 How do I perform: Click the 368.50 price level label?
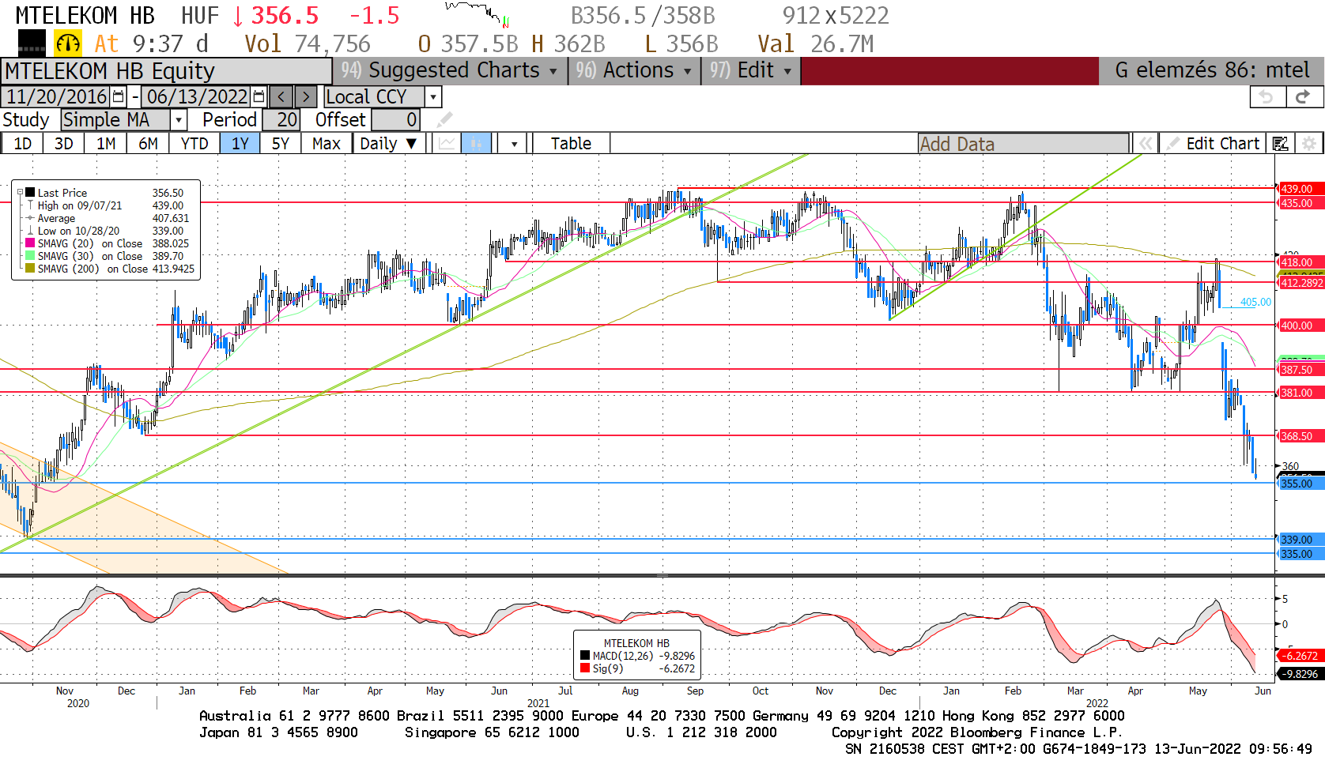point(1300,436)
